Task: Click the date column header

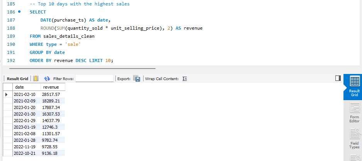Action: [27, 87]
